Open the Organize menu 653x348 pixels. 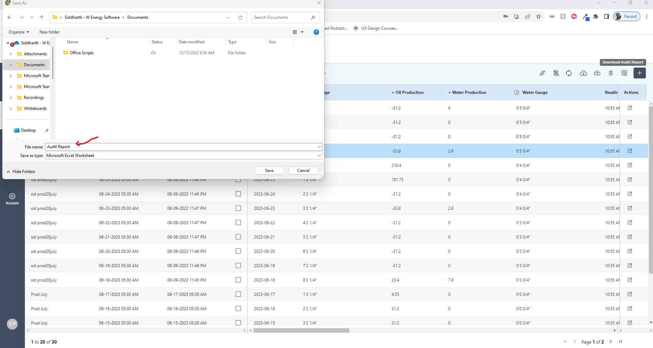pos(19,32)
